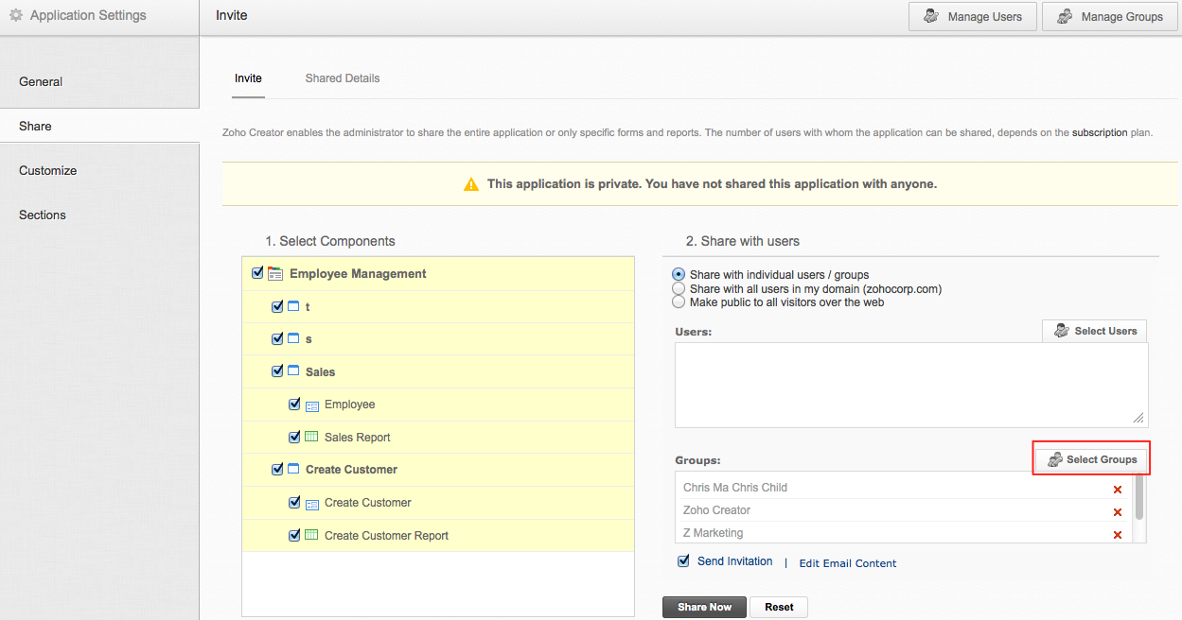The image size is (1182, 620).
Task: Remove the Z Marketing group
Action: pyautogui.click(x=1118, y=535)
